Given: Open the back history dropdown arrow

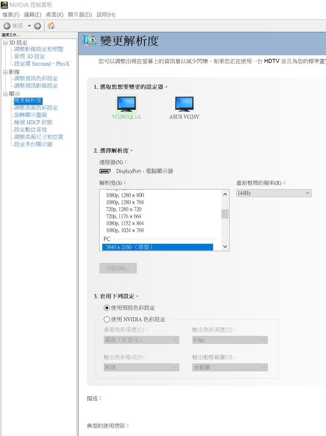Looking at the screenshot, I should point(29,26).
